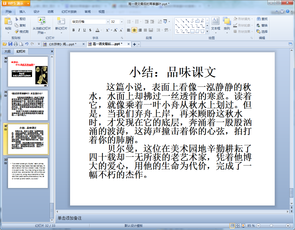Viewport: 295px width, 230px height.
Task: Open the Text Box (文本框) dropdown
Action: [215, 33]
